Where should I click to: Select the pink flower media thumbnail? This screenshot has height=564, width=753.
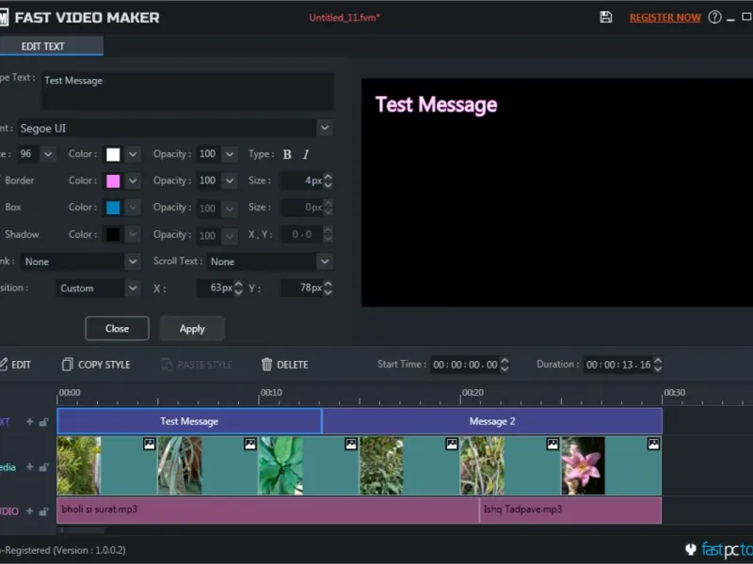(x=583, y=465)
